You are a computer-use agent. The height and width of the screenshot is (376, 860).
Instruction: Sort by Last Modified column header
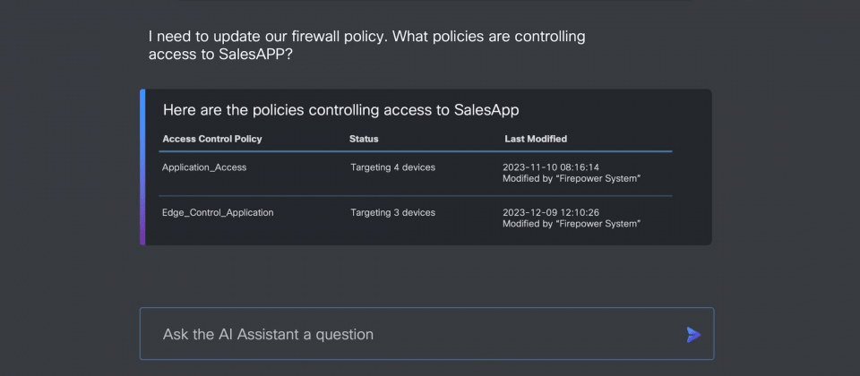[x=536, y=139]
